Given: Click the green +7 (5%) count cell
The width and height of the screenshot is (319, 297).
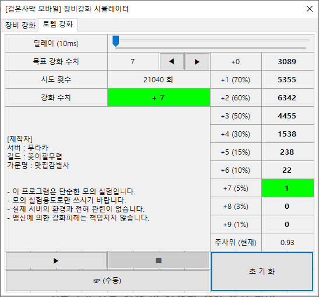Looking at the screenshot, I should pos(288,188).
